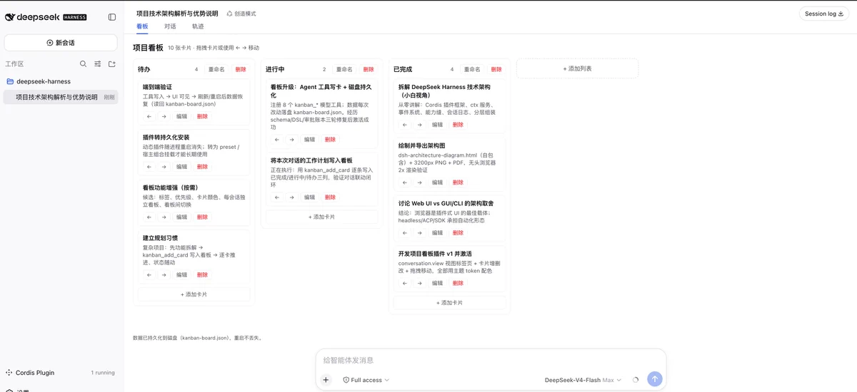Move 将本次对话的工作计划写入看板 card right
Screen dimensions: 857x392
click(x=291, y=197)
